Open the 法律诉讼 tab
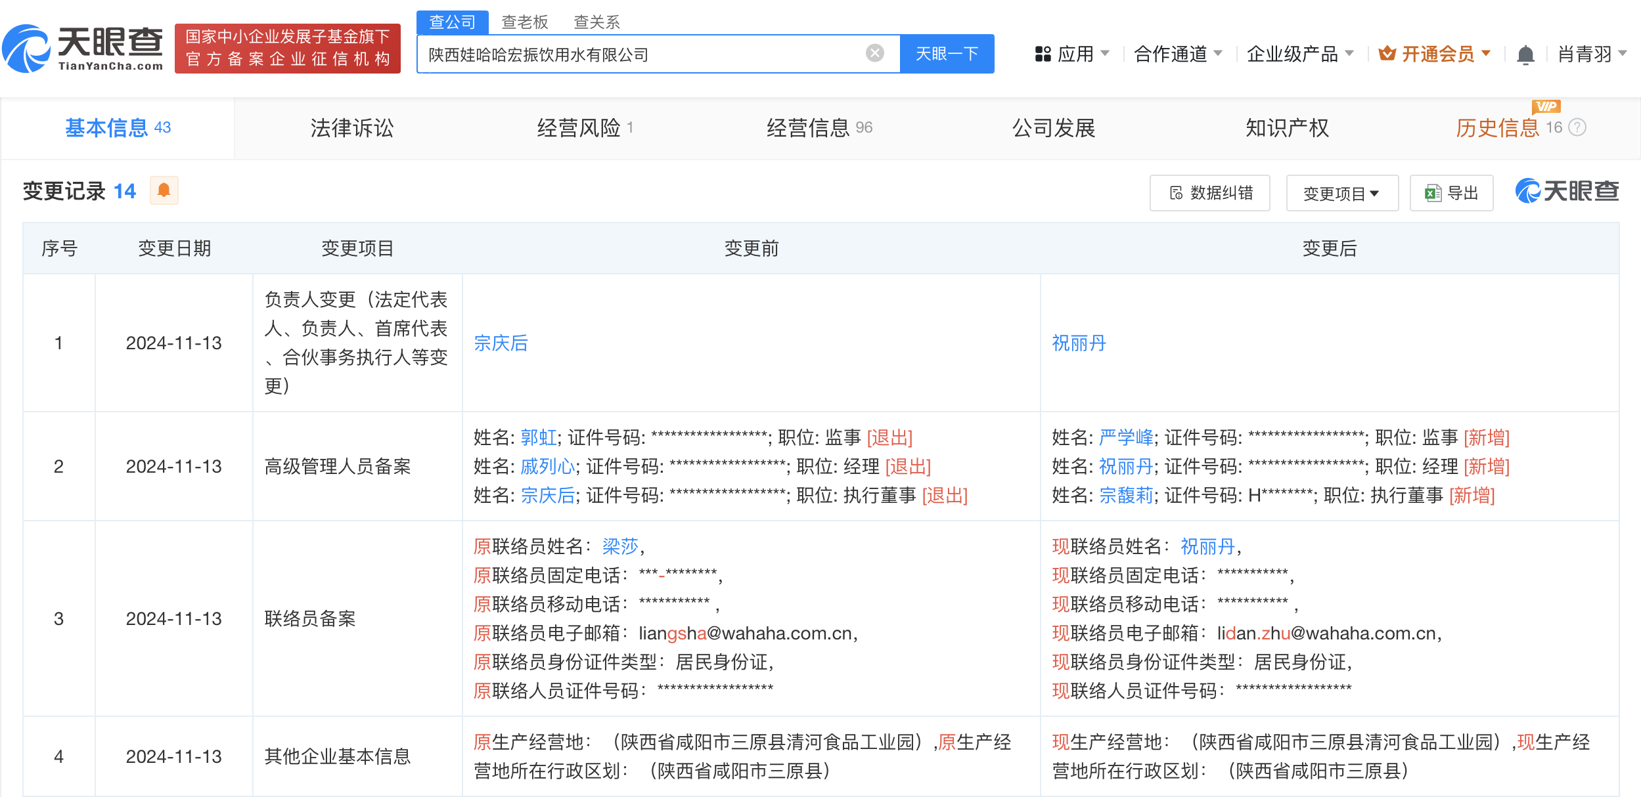Screen dimensions: 1641x797 (x=351, y=128)
